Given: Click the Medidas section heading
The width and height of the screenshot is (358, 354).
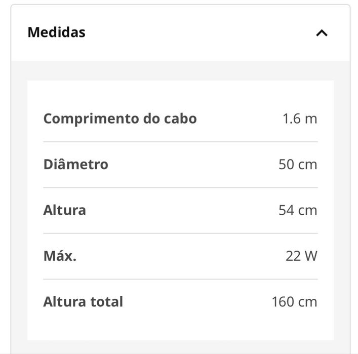Looking at the screenshot, I should pyautogui.click(x=56, y=32).
